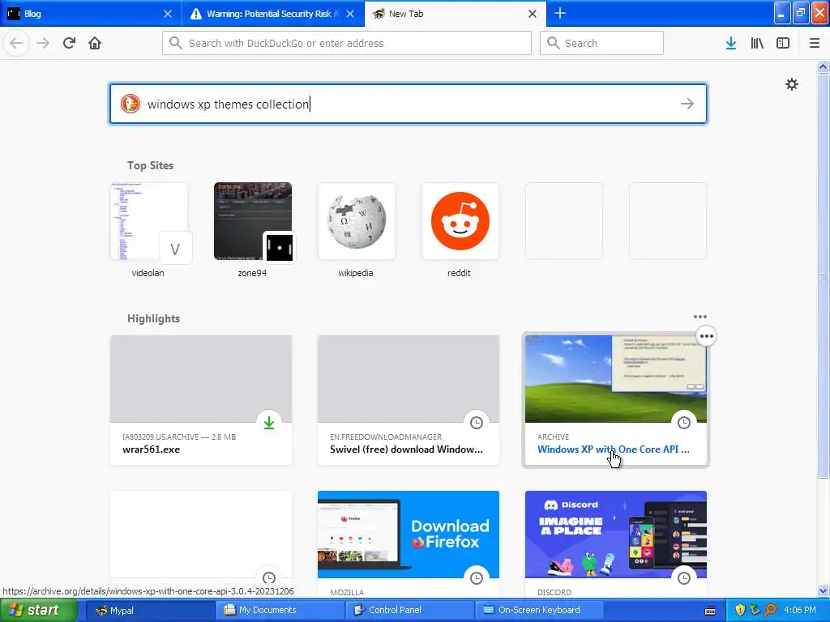Open new tab page settings gear
The width and height of the screenshot is (830, 622).
(791, 84)
